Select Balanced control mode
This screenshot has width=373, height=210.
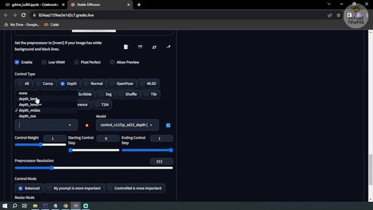[29, 188]
